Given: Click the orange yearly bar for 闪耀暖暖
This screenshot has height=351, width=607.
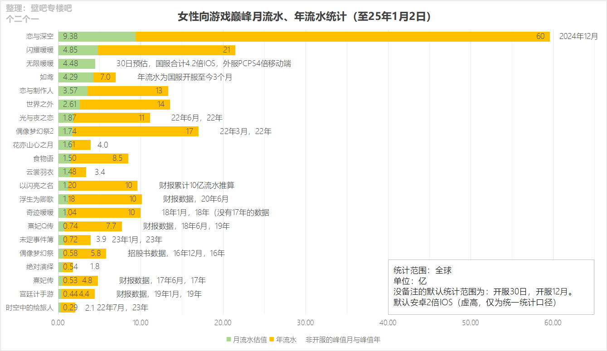Looking at the screenshot, I should [x=166, y=50].
